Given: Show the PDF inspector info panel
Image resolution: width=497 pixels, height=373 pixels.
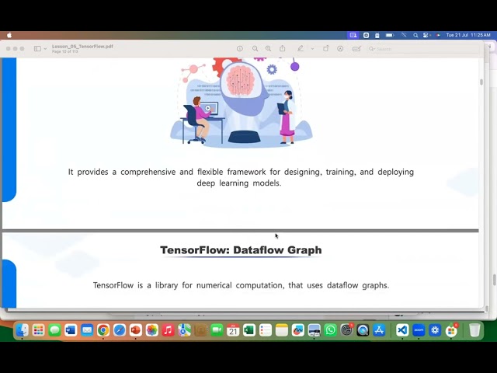Looking at the screenshot, I should click(240, 48).
